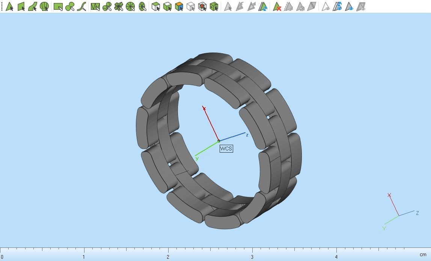Click green triangles with blue swap arrows
Image resolution: width=431 pixels, height=261 pixels.
click(x=263, y=7)
